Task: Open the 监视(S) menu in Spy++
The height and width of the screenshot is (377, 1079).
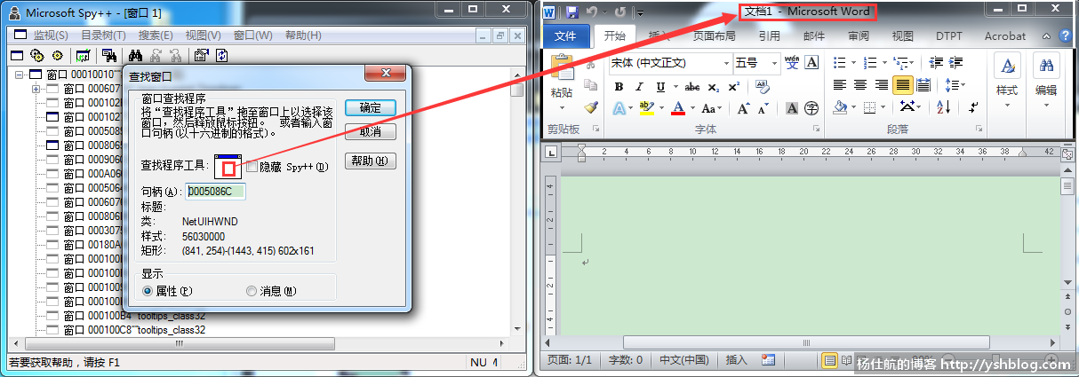Action: (51, 35)
